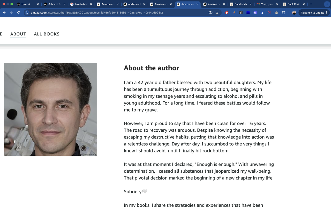Close the 'how to bea' Google tab
This screenshot has width=331, height=207.
coord(91,4)
